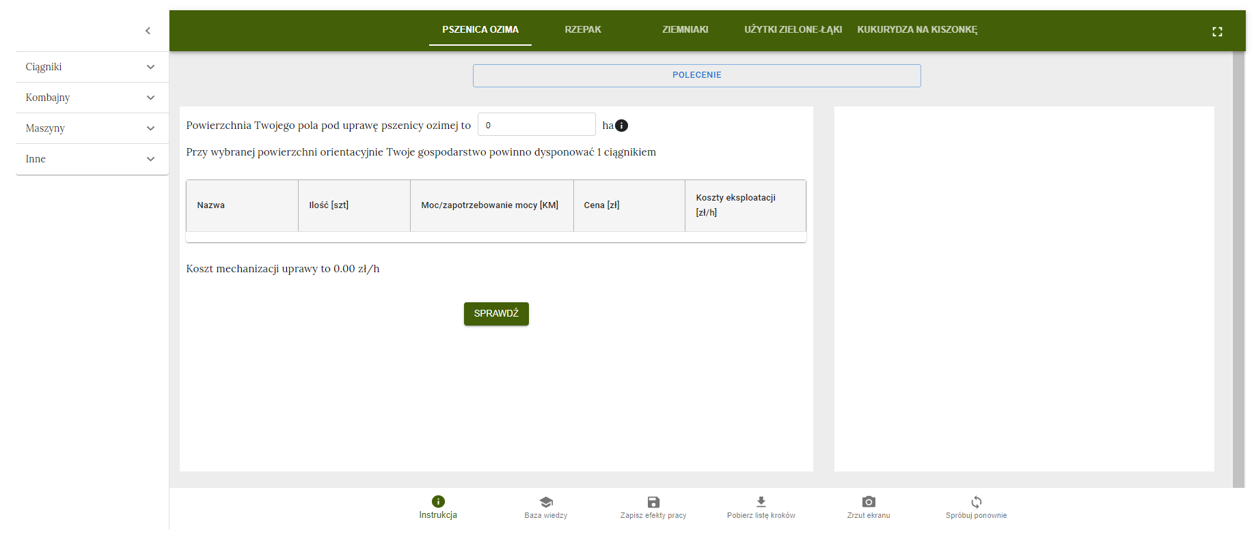Click the Ilość [szt] column header
Viewport: 1254px width, 537px height.
point(355,205)
